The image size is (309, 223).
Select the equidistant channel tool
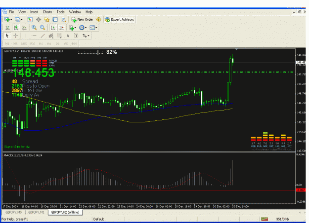(51, 36)
